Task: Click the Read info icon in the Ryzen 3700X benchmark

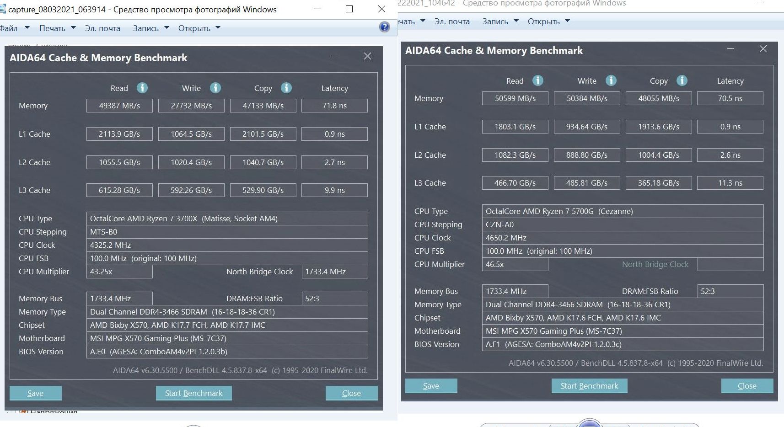Action: coord(142,88)
